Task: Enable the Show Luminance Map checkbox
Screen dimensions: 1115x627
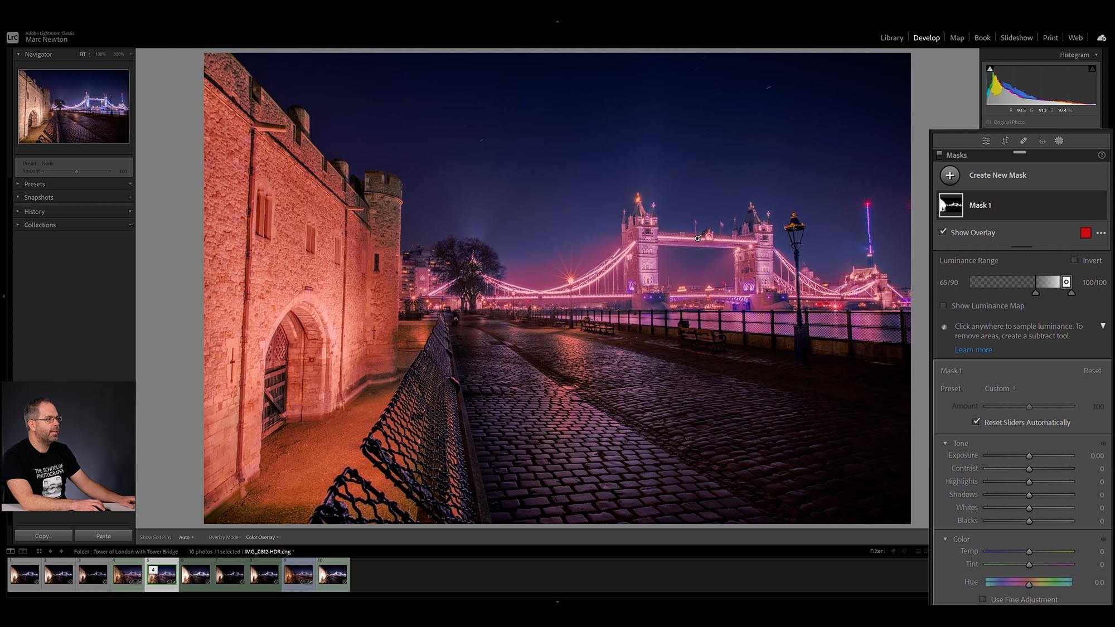Action: (943, 305)
